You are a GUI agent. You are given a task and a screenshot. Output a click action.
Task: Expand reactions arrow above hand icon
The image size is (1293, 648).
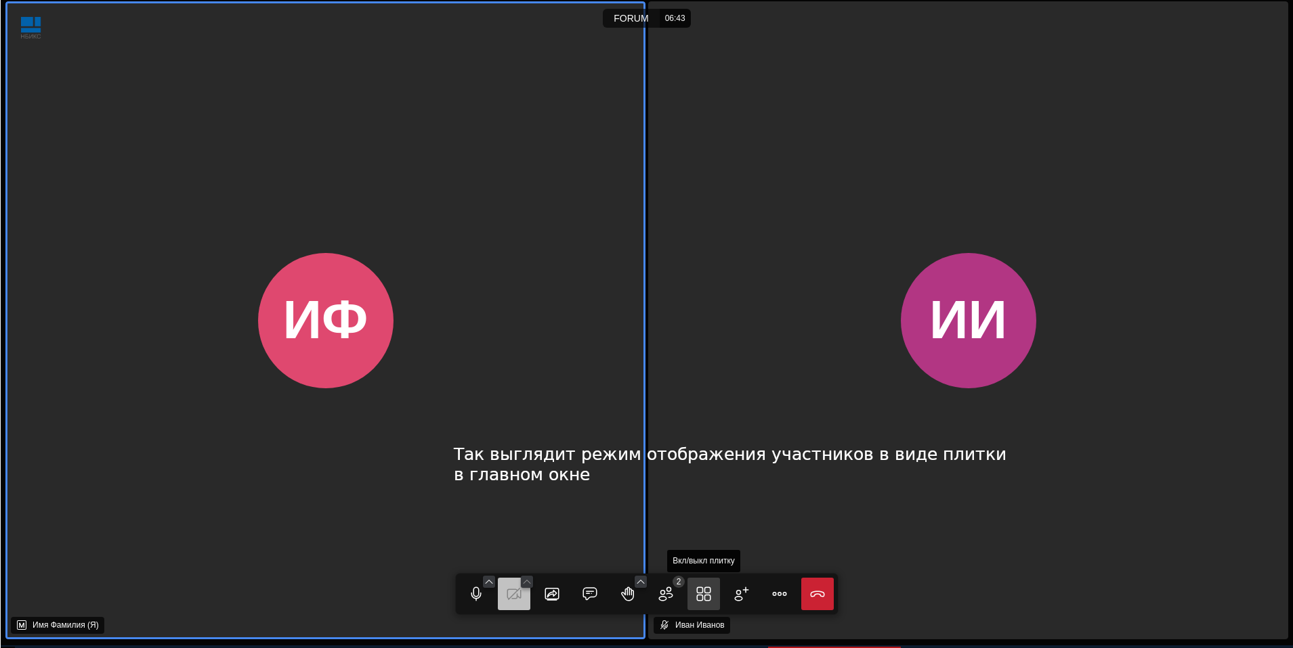pyautogui.click(x=641, y=582)
